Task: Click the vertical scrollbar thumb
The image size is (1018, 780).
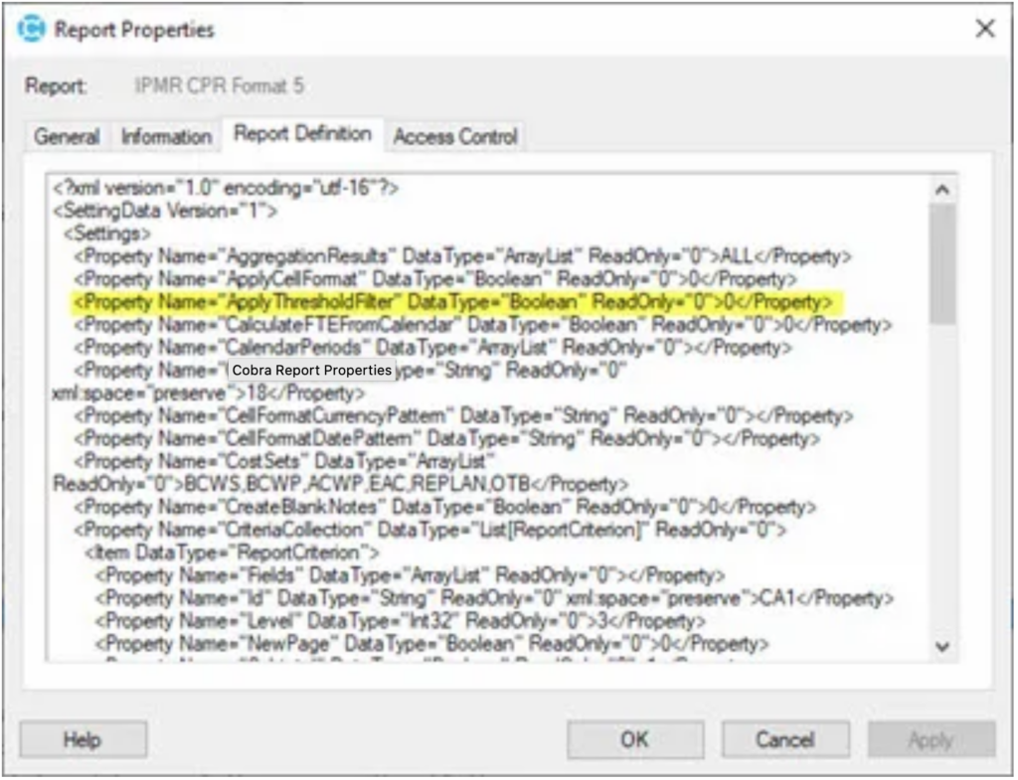Action: point(942,263)
